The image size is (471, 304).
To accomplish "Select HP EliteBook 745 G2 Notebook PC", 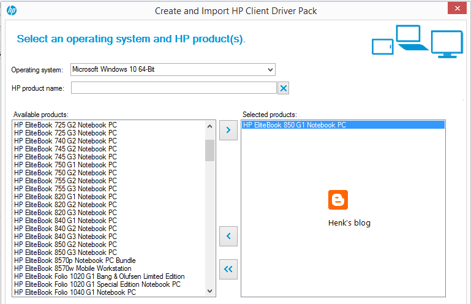I will (66, 149).
